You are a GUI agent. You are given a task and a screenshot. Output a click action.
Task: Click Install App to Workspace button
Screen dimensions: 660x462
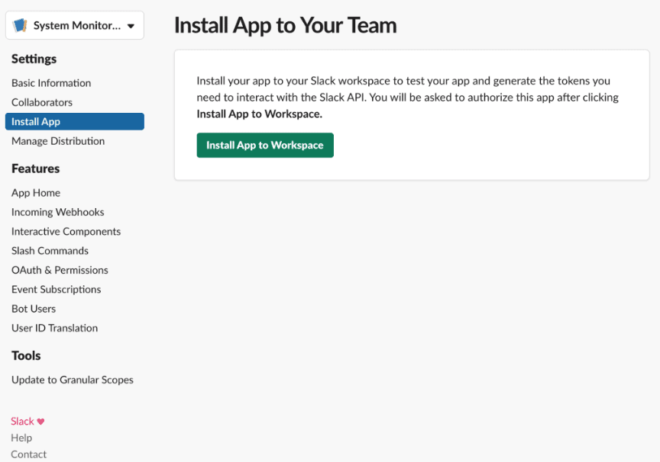(x=265, y=146)
